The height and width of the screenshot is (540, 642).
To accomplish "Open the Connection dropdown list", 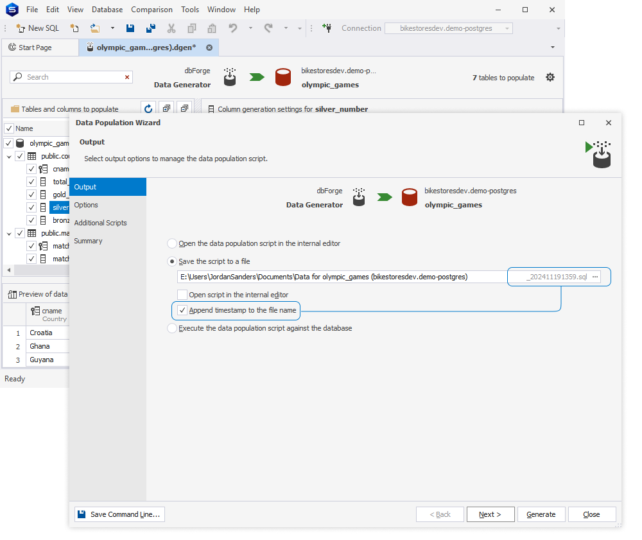I will pyautogui.click(x=507, y=28).
